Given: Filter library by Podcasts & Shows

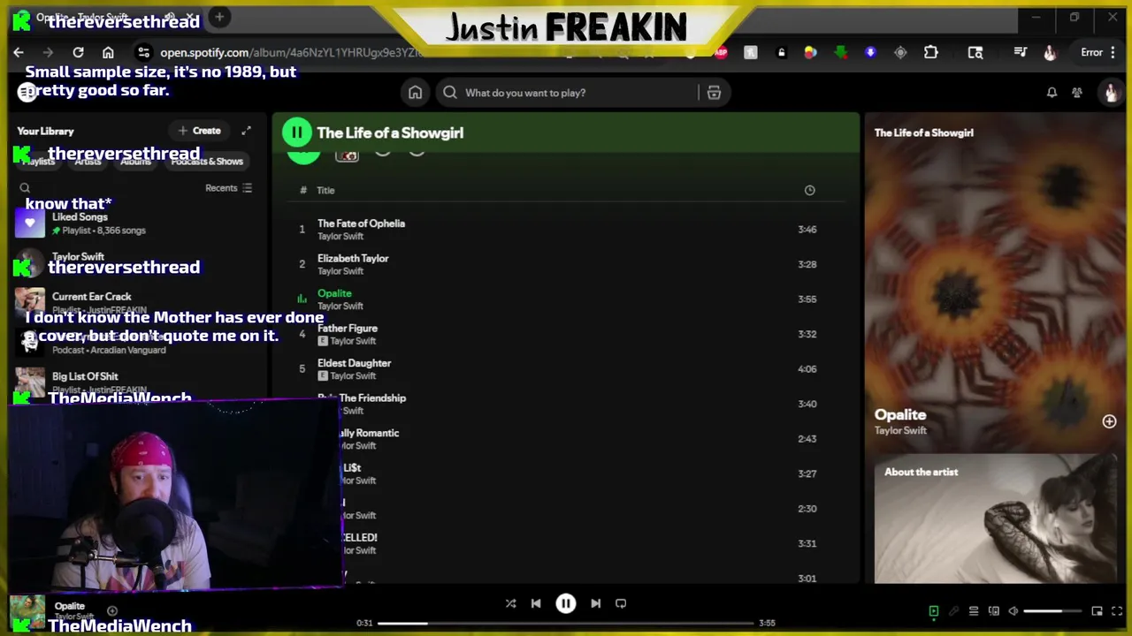Looking at the screenshot, I should [207, 162].
